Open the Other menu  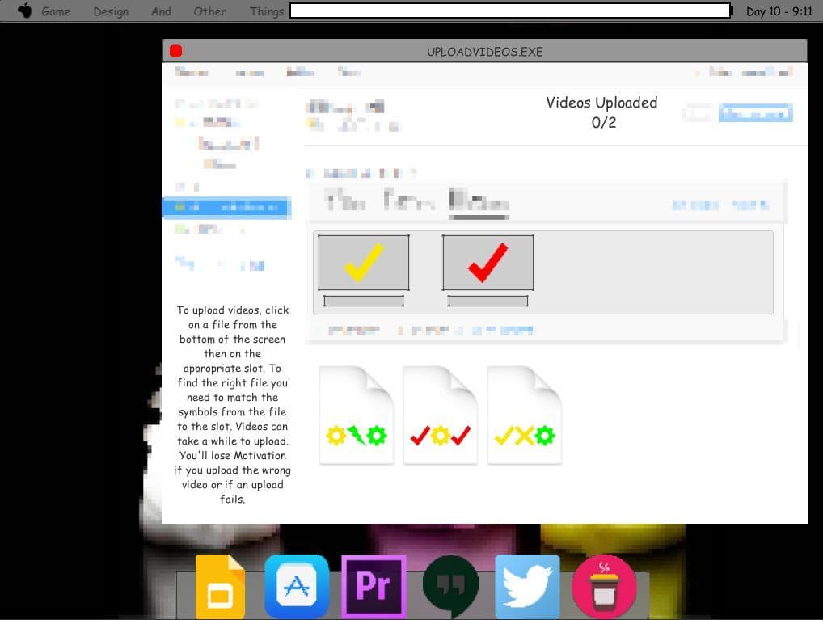pyautogui.click(x=210, y=11)
